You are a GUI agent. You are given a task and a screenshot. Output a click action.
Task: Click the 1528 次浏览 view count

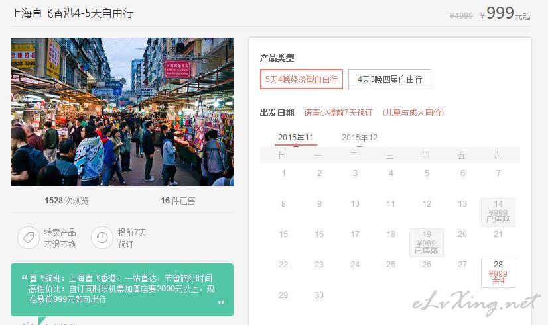click(66, 201)
